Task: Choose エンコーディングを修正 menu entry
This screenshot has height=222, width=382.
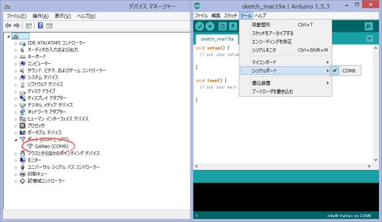Action: [285, 42]
